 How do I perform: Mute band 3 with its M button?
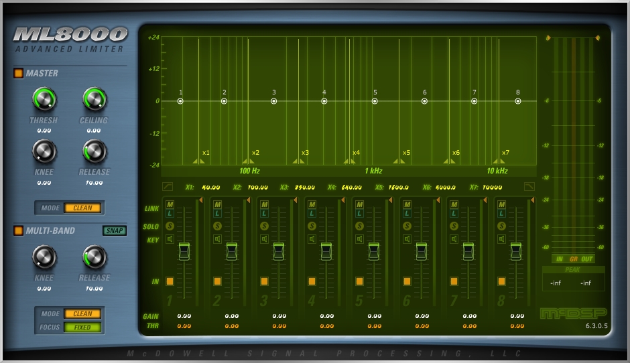tap(264, 204)
